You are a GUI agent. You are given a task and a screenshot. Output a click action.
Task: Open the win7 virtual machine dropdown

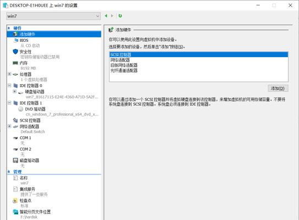point(53,16)
